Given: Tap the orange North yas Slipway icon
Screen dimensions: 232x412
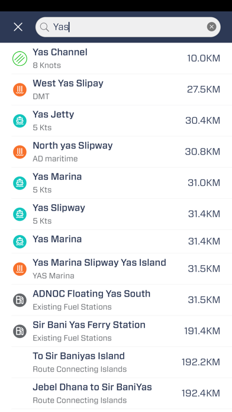Looking at the screenshot, I should point(20,152).
